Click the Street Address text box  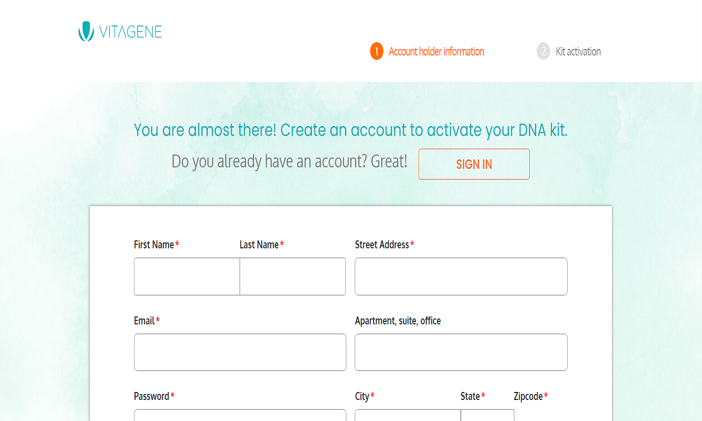(461, 276)
